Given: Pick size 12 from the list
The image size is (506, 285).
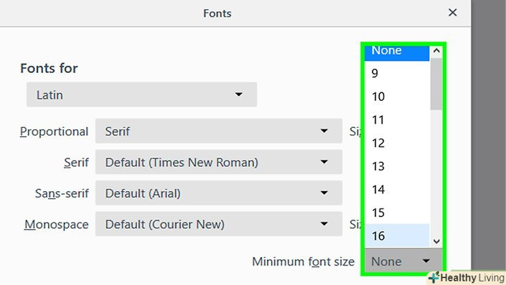Looking at the screenshot, I should [396, 143].
